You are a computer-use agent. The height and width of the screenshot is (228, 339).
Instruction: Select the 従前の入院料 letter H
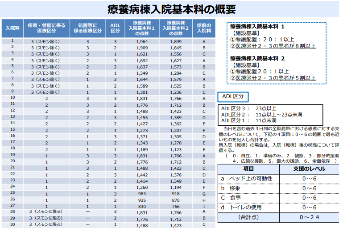click(204, 200)
